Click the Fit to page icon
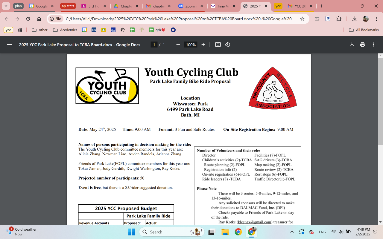This screenshot has width=383, height=239. tap(218, 45)
